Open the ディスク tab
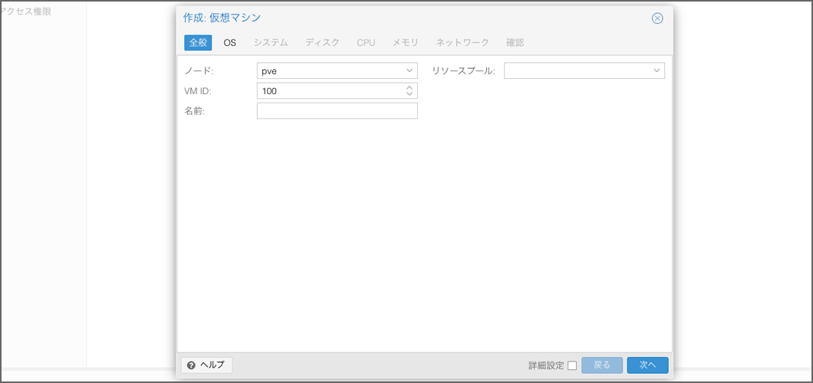 click(322, 42)
